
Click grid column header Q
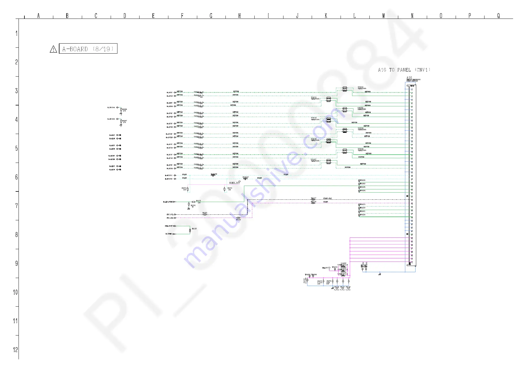coord(498,16)
